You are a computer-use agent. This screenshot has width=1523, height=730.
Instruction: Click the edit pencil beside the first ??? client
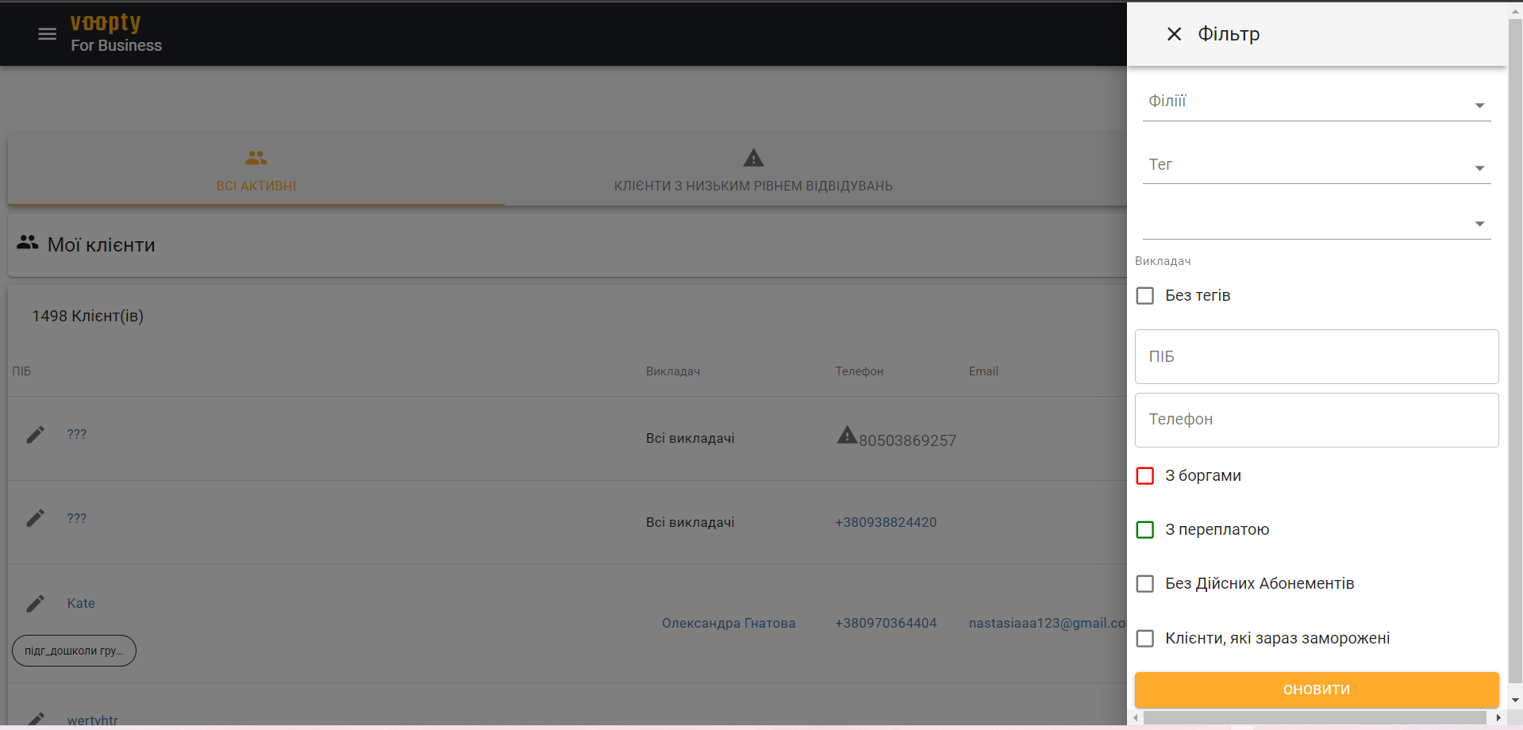pyautogui.click(x=35, y=434)
